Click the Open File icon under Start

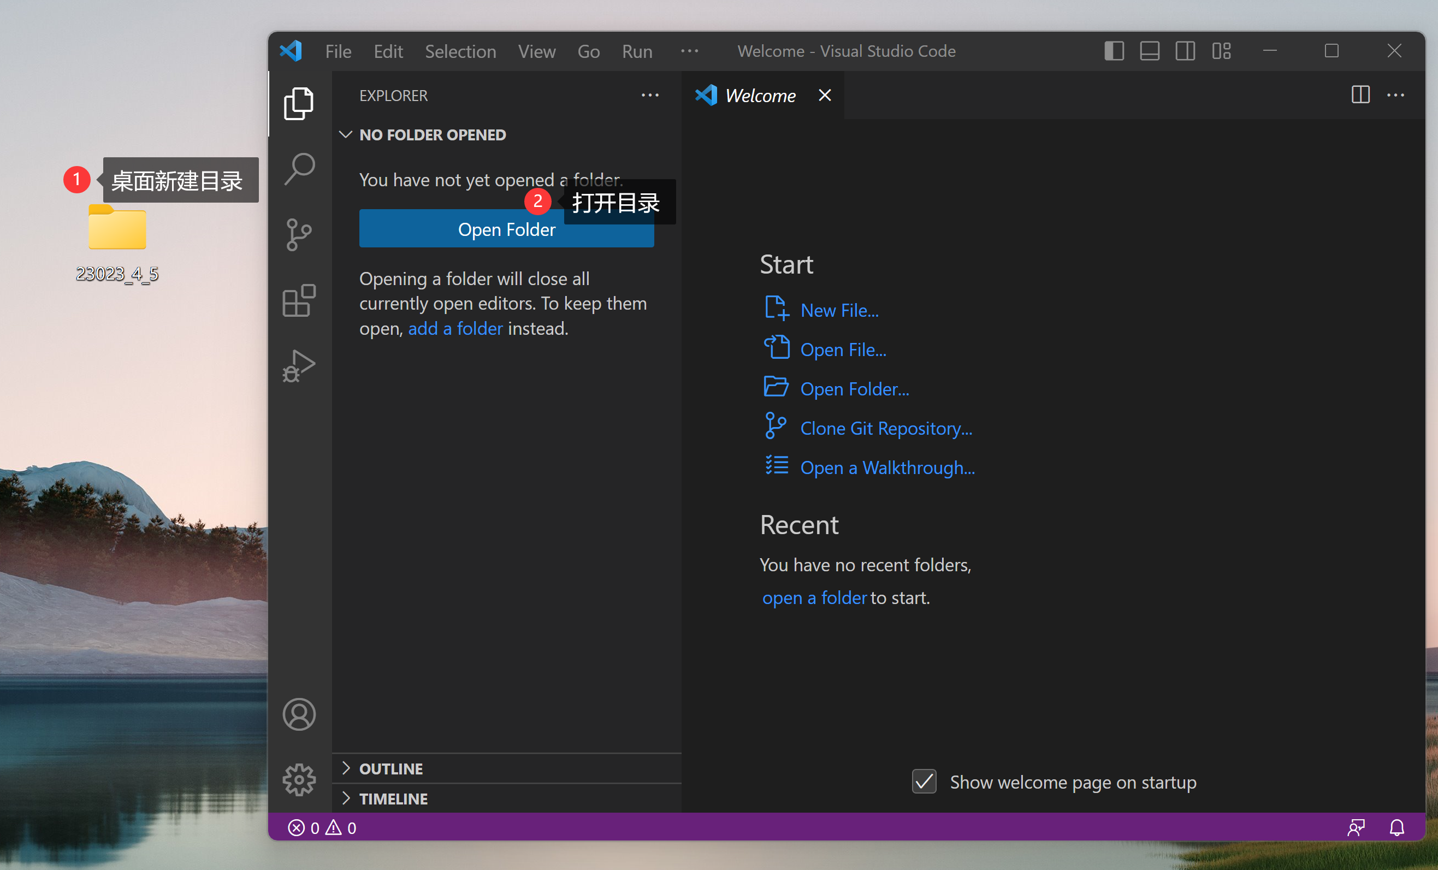coord(777,348)
